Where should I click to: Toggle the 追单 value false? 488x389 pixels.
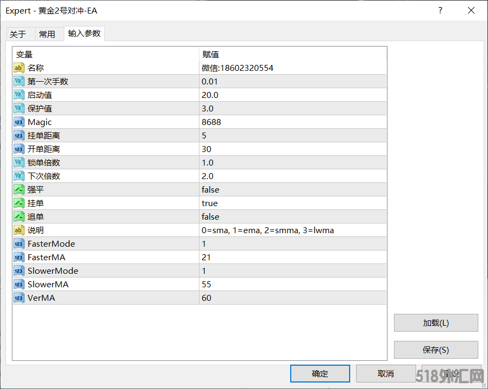[x=210, y=216]
